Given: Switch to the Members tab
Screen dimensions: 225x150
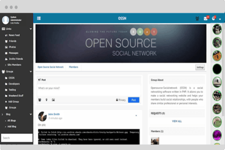Looking at the screenshot, I should coord(73,67).
